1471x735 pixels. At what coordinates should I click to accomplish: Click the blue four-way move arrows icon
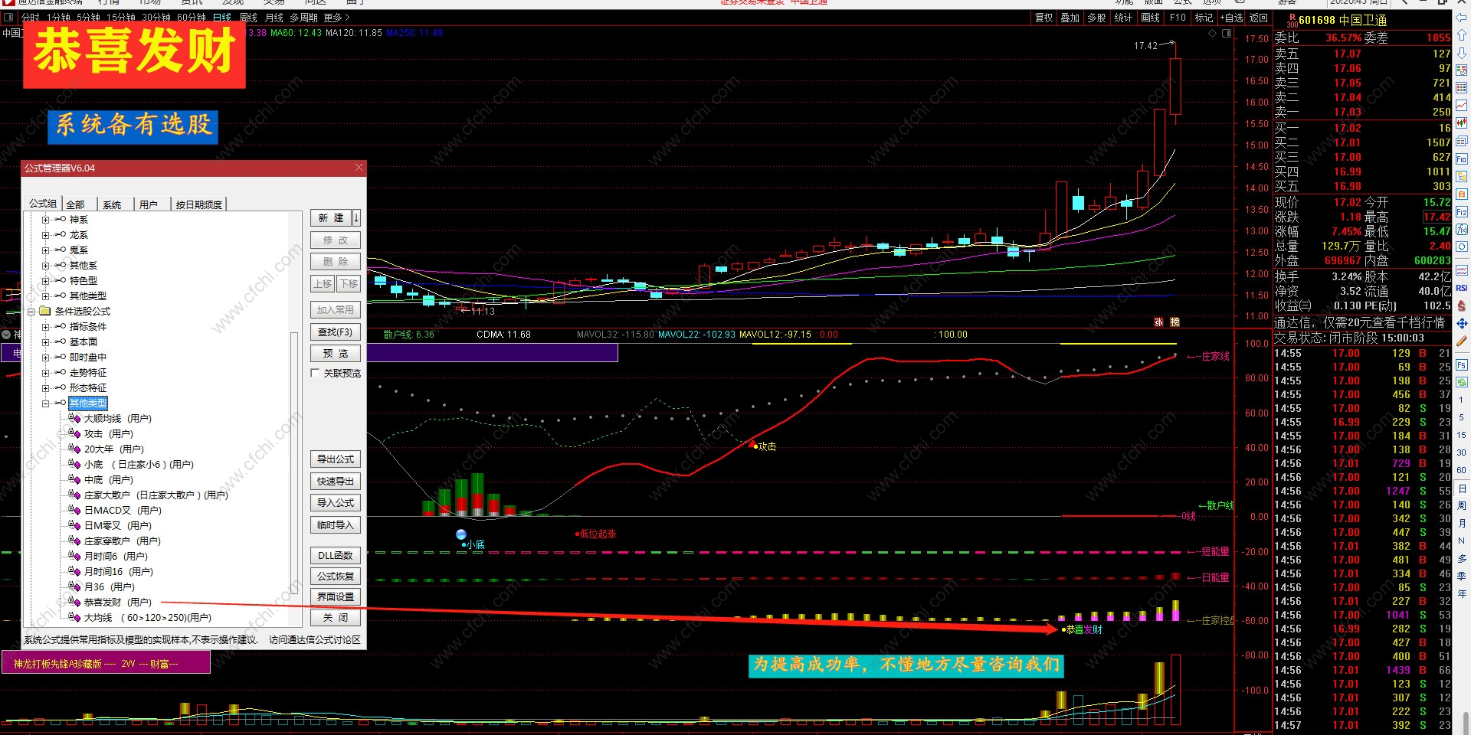[1462, 323]
